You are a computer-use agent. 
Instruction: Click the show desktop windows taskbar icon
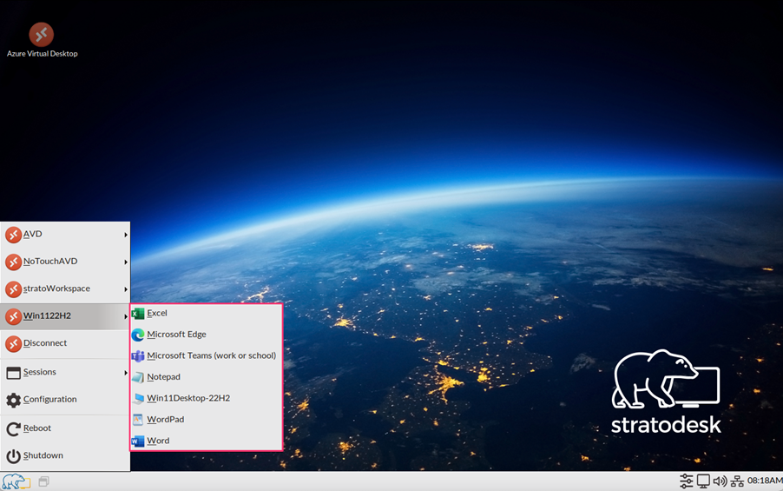pyautogui.click(x=44, y=481)
